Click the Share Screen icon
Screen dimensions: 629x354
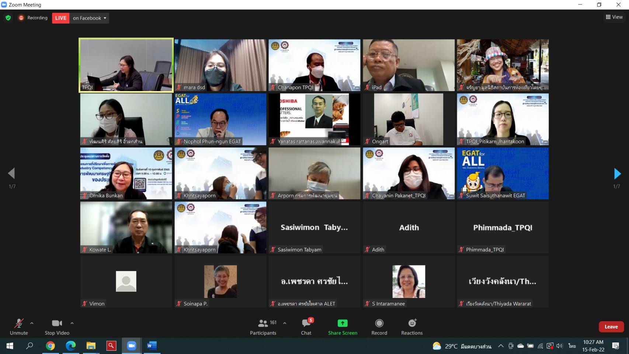coord(343,323)
